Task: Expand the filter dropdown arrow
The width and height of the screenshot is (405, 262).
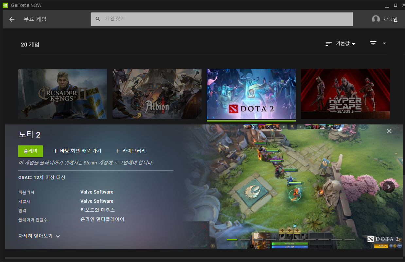Action: [x=384, y=43]
